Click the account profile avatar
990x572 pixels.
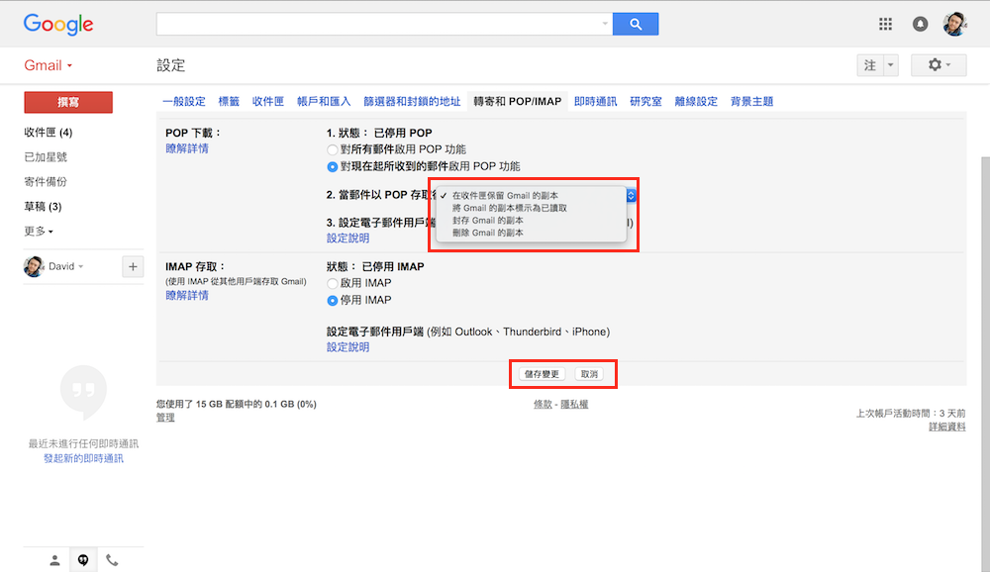(954, 24)
